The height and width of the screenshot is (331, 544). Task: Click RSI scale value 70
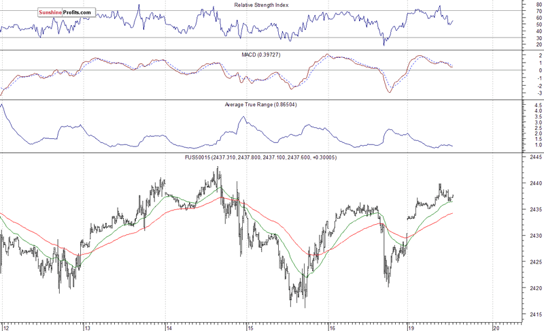[x=539, y=11]
